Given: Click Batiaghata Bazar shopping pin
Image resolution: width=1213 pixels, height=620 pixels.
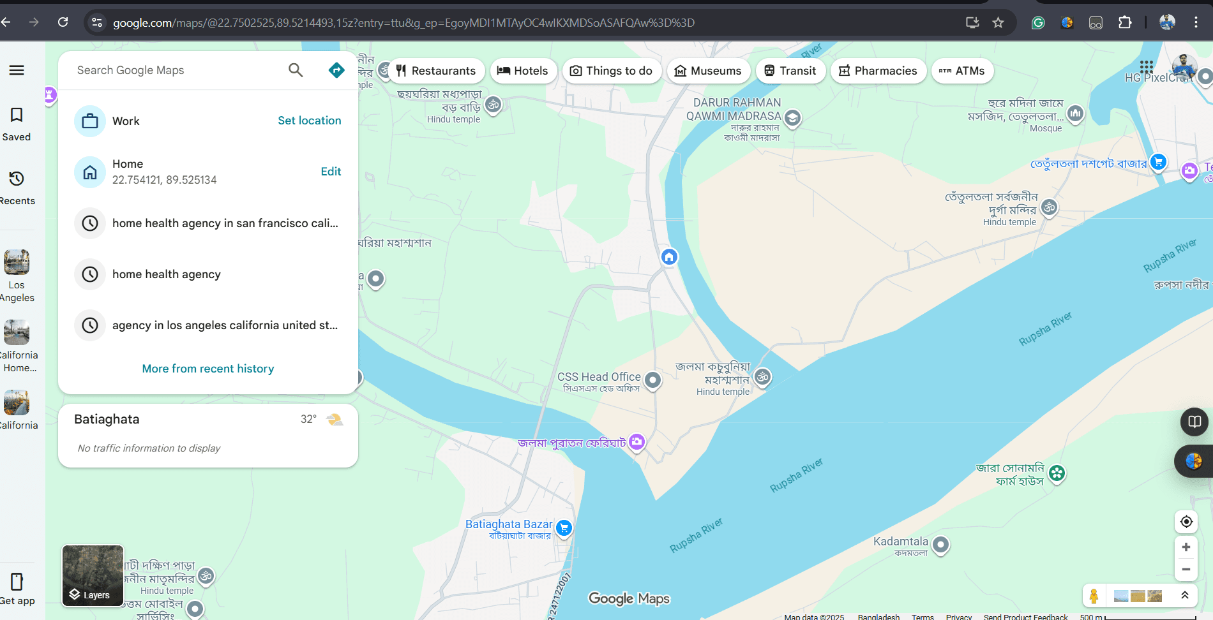Looking at the screenshot, I should click(x=564, y=528).
